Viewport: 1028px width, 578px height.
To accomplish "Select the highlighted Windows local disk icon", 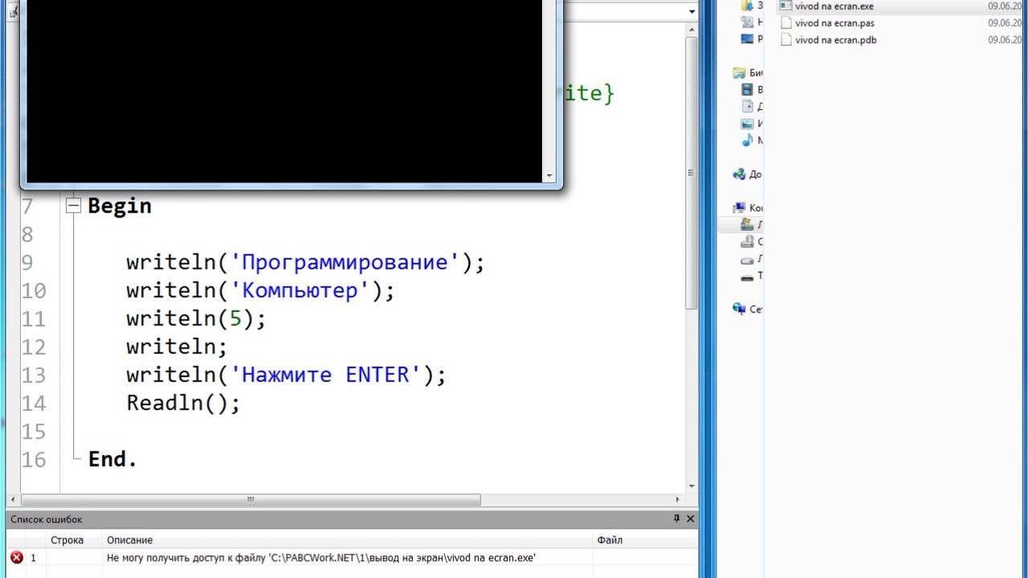I will (748, 225).
